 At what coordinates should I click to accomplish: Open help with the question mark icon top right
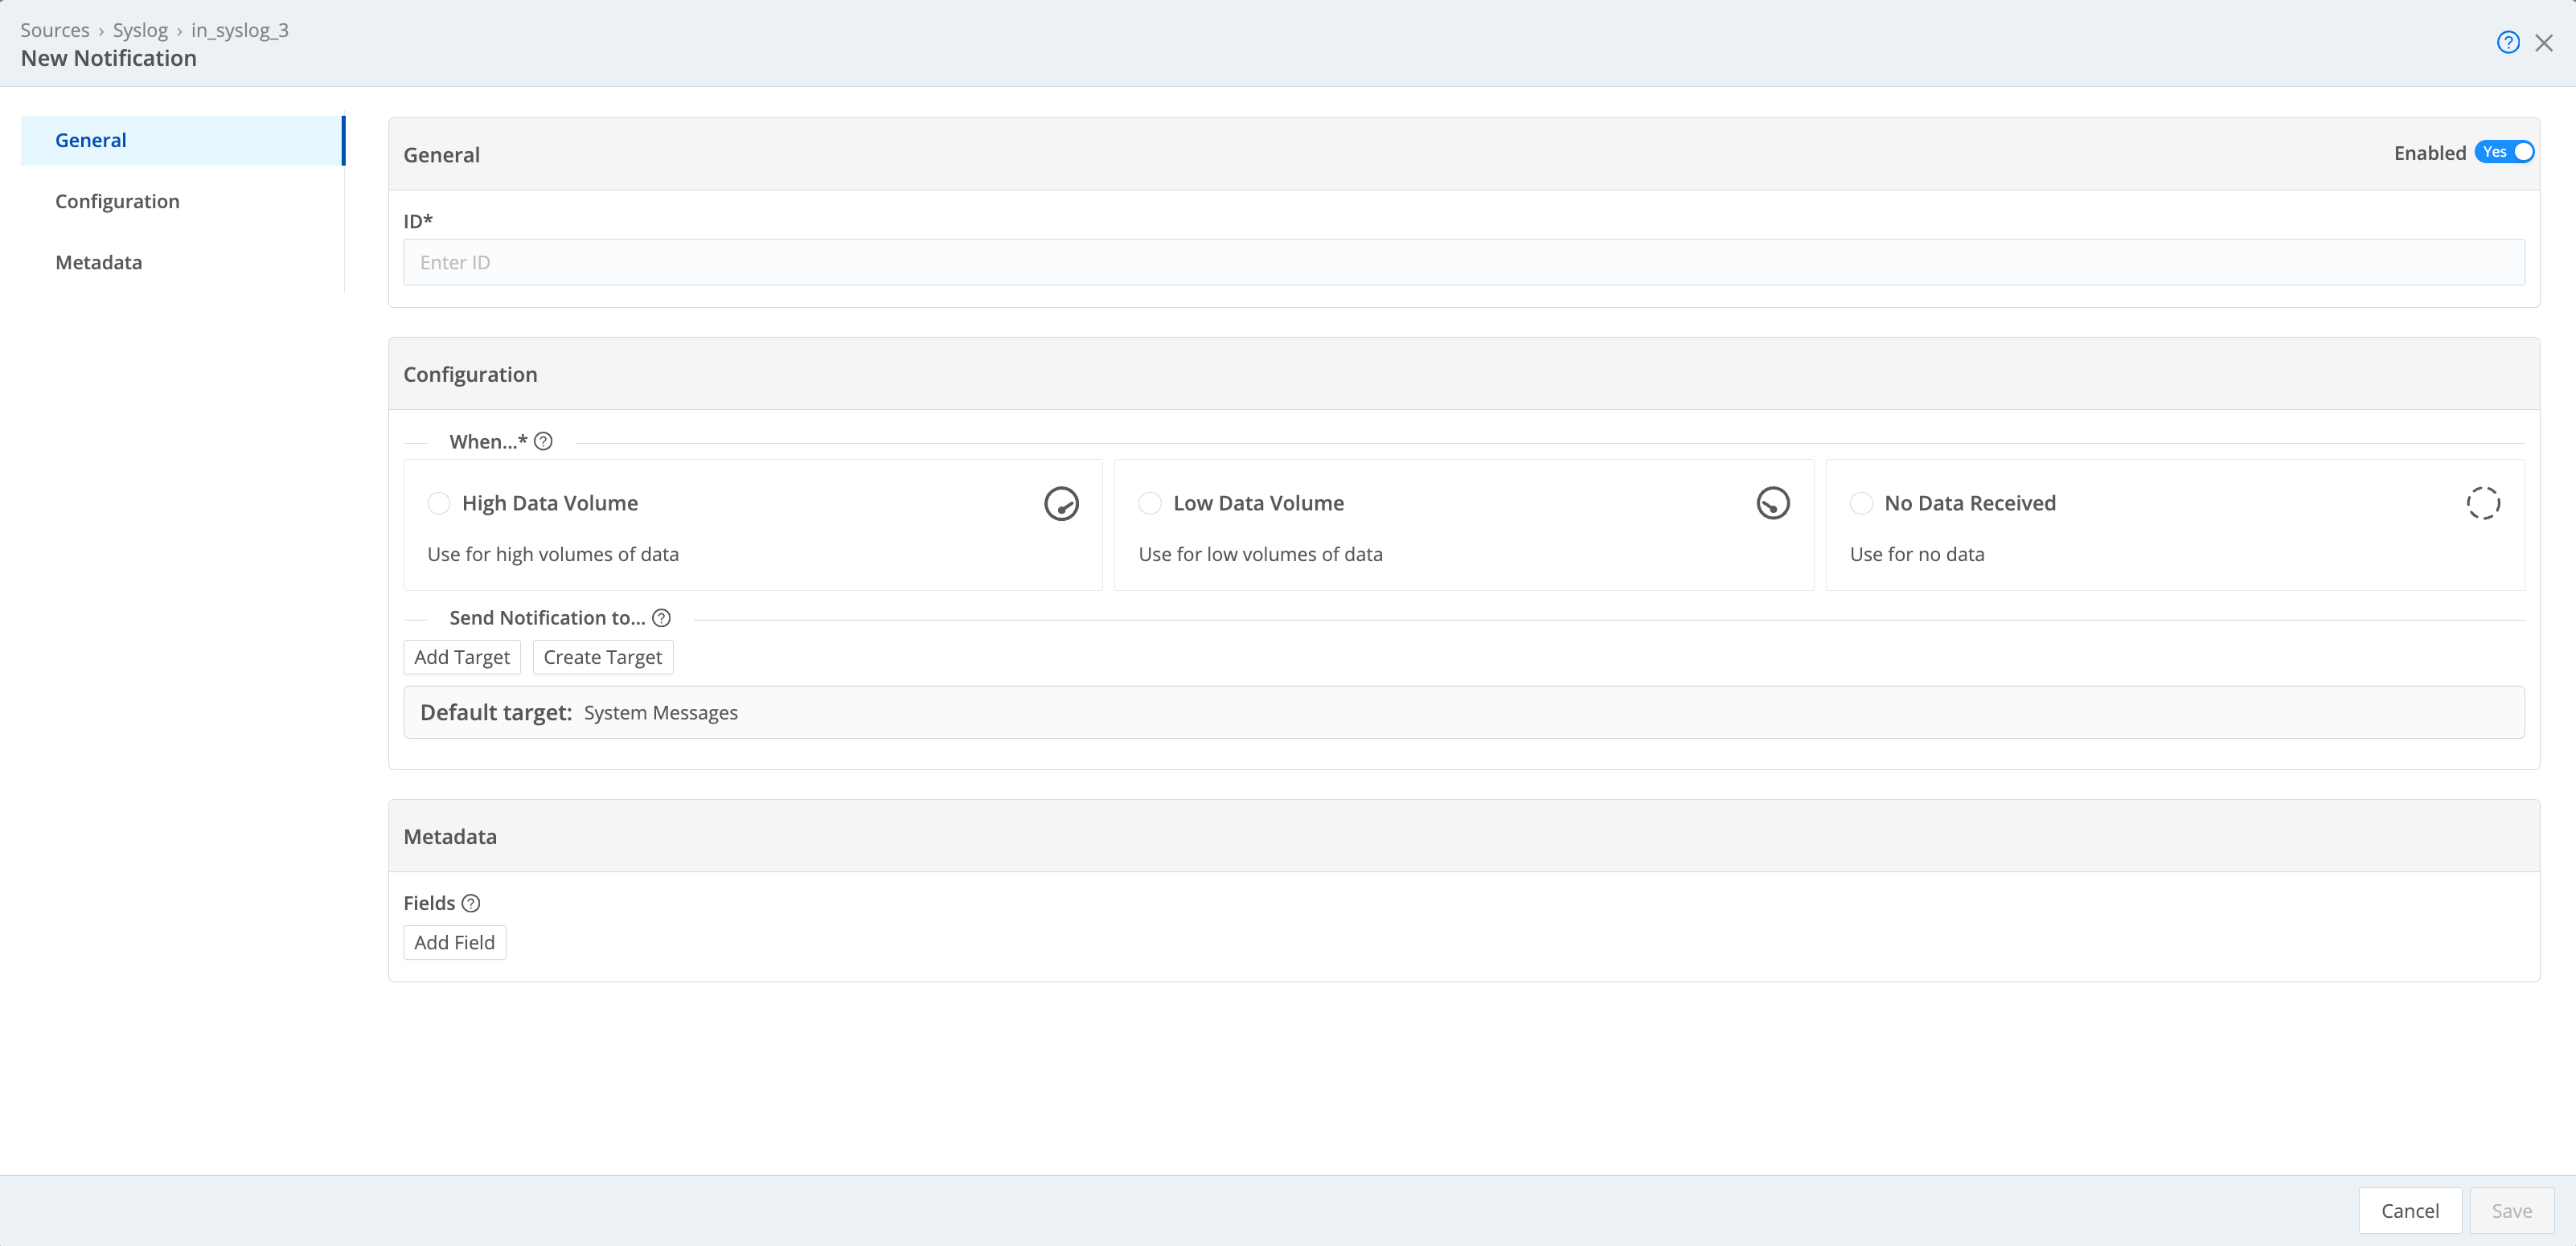[x=2508, y=42]
